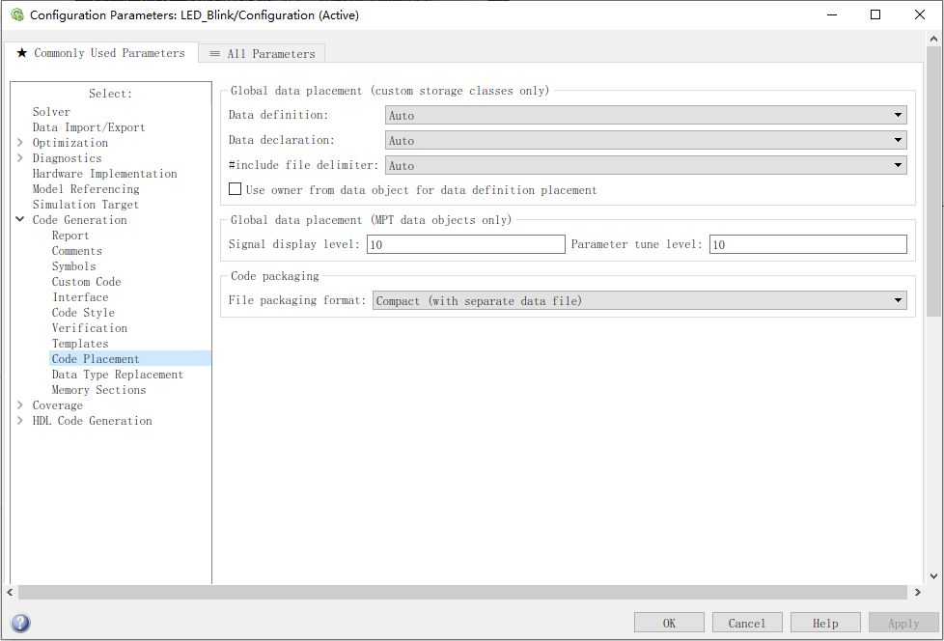Screen dimensions: 944x641
Task: Open the Verification pane
Action: (x=89, y=328)
